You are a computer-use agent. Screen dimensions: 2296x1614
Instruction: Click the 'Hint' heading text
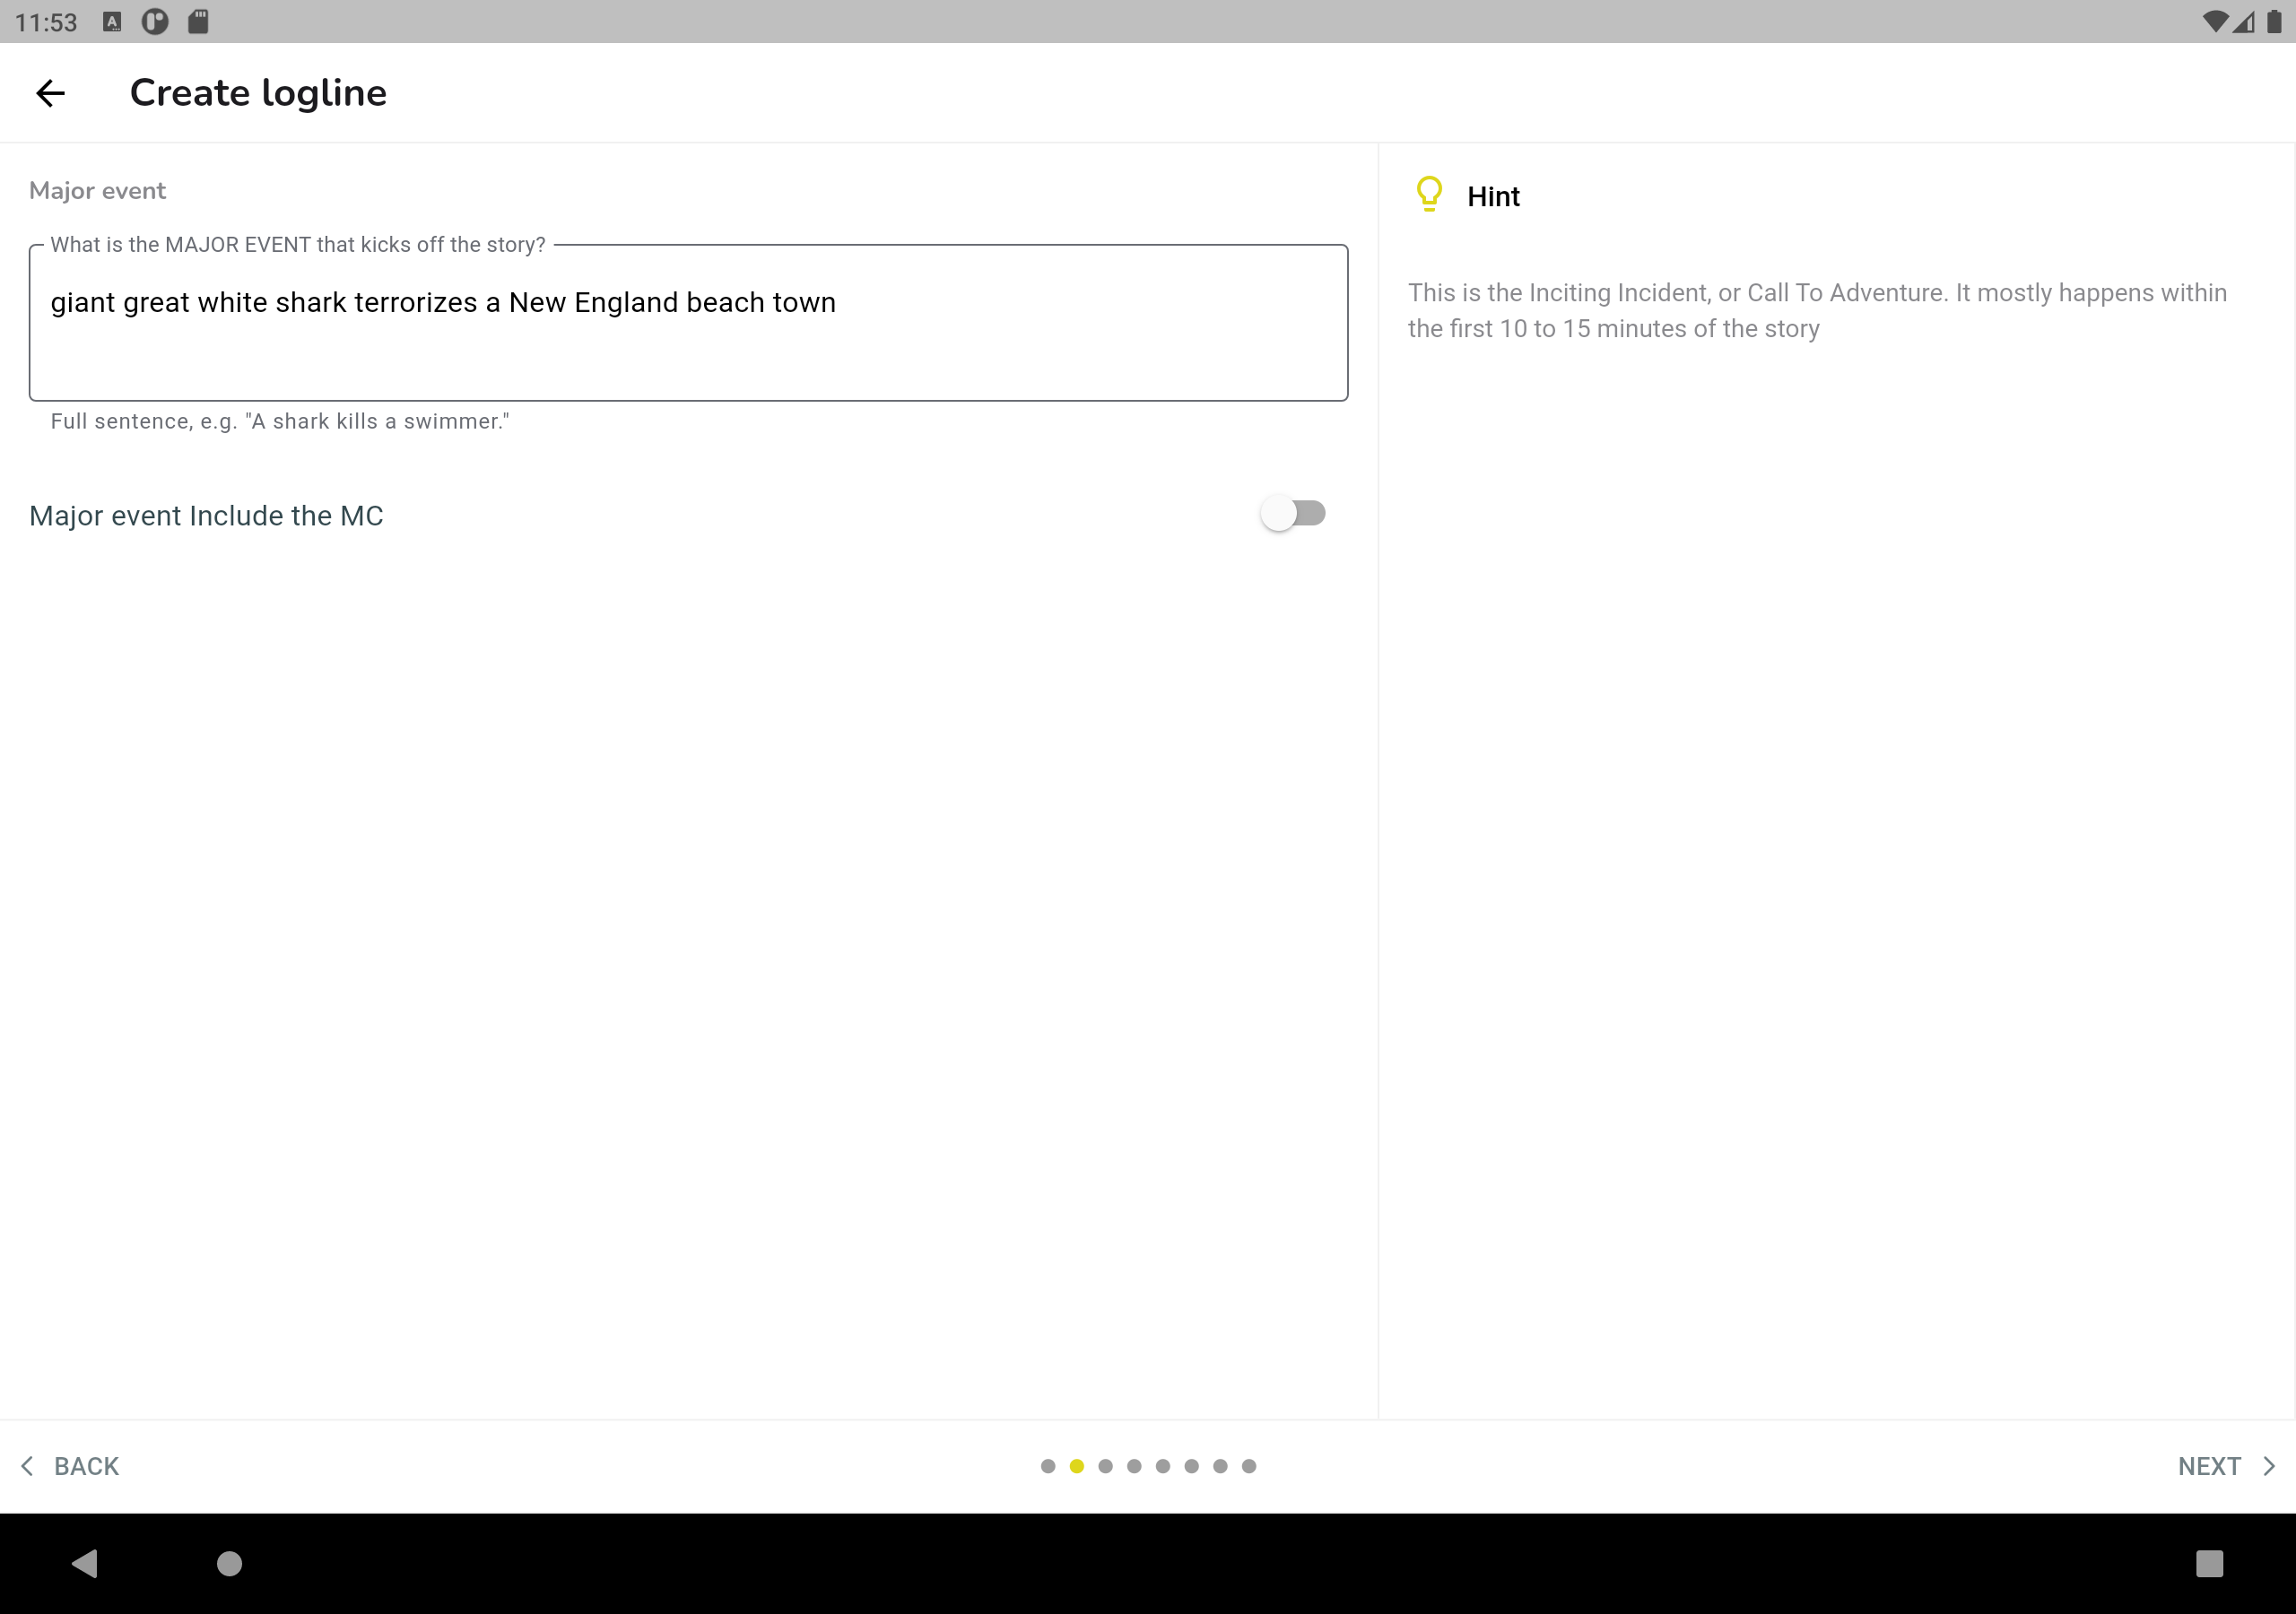(x=1493, y=196)
